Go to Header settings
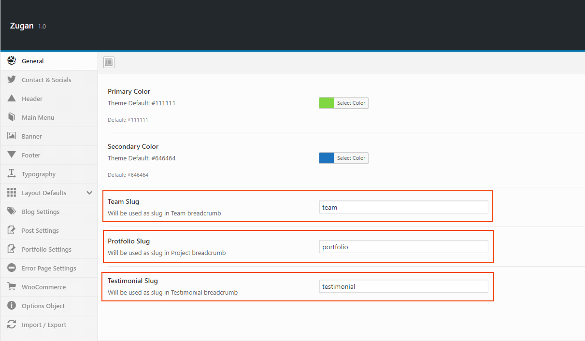Image resolution: width=585 pixels, height=341 pixels. (x=49, y=99)
